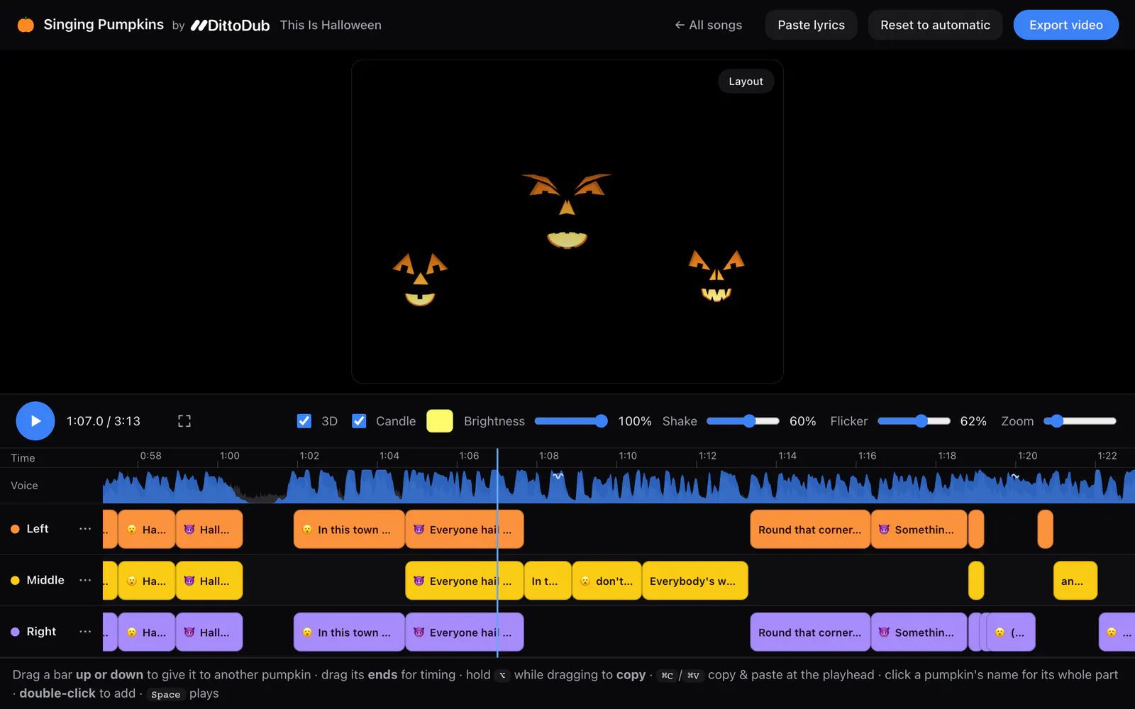Adjust the Zoom slider

[x=1080, y=421]
